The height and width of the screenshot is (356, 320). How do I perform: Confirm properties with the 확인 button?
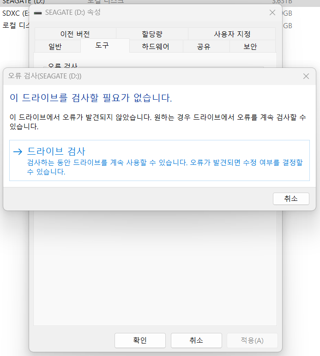[x=140, y=340]
